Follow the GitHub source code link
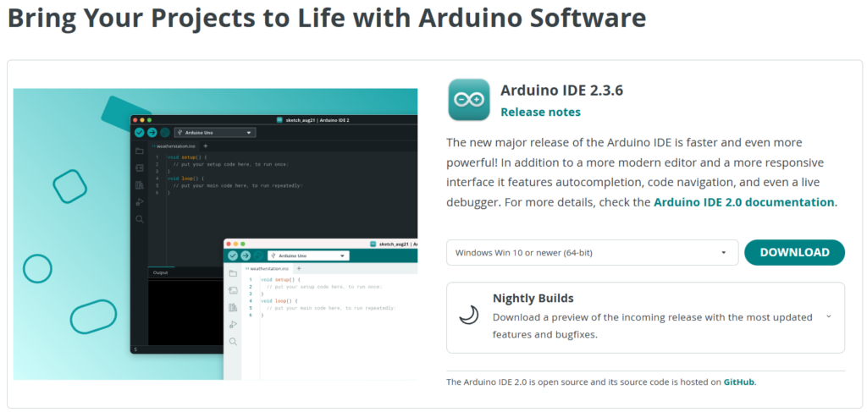This screenshot has width=867, height=412. click(x=738, y=382)
